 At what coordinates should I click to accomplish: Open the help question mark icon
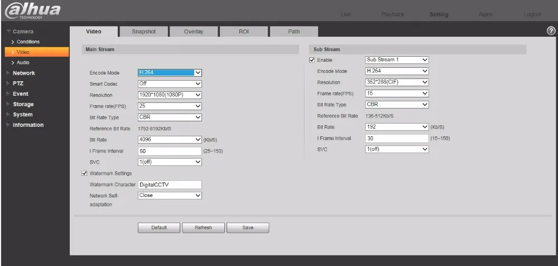pos(551,31)
